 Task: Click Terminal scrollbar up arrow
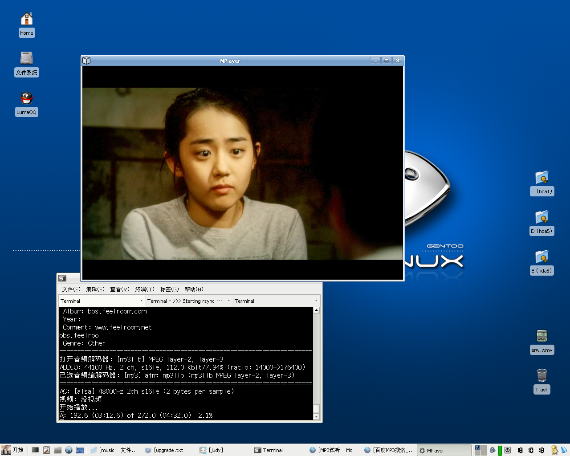tap(316, 310)
